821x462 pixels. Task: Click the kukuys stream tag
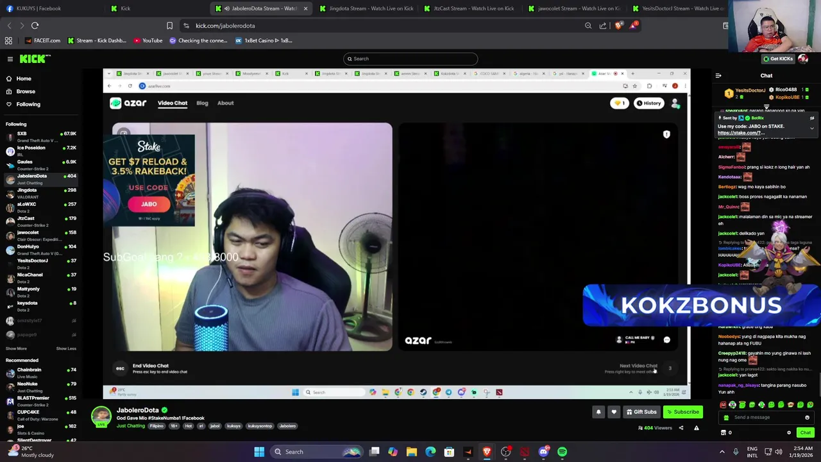pyautogui.click(x=233, y=426)
